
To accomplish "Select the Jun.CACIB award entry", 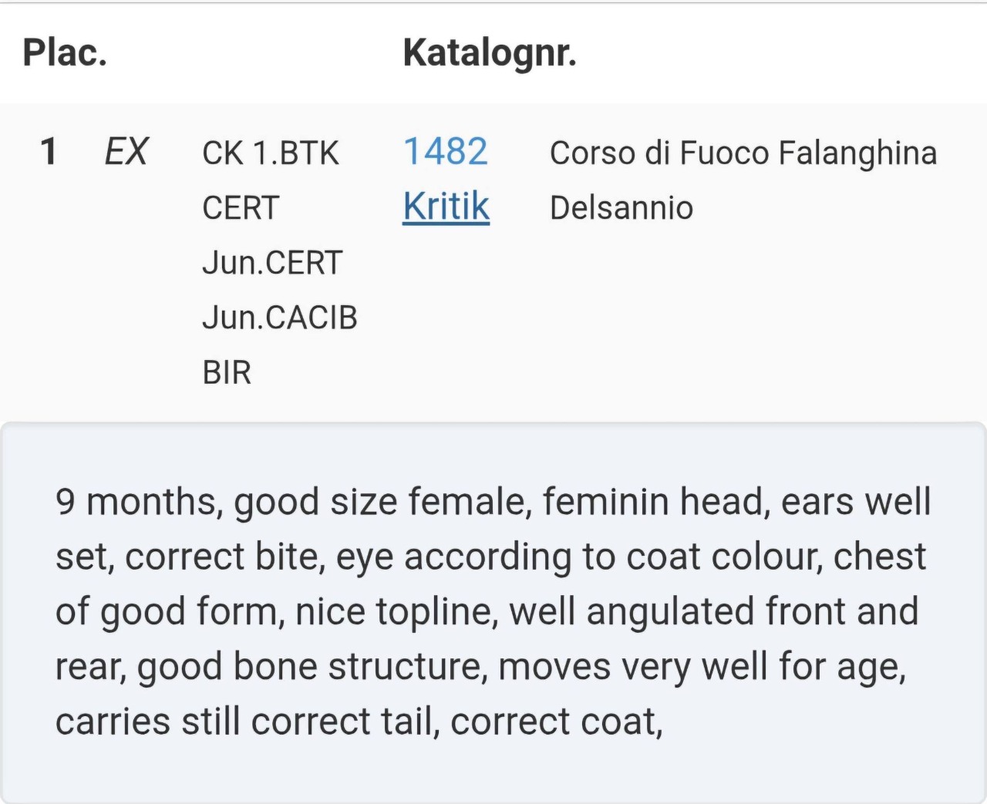I will point(279,318).
